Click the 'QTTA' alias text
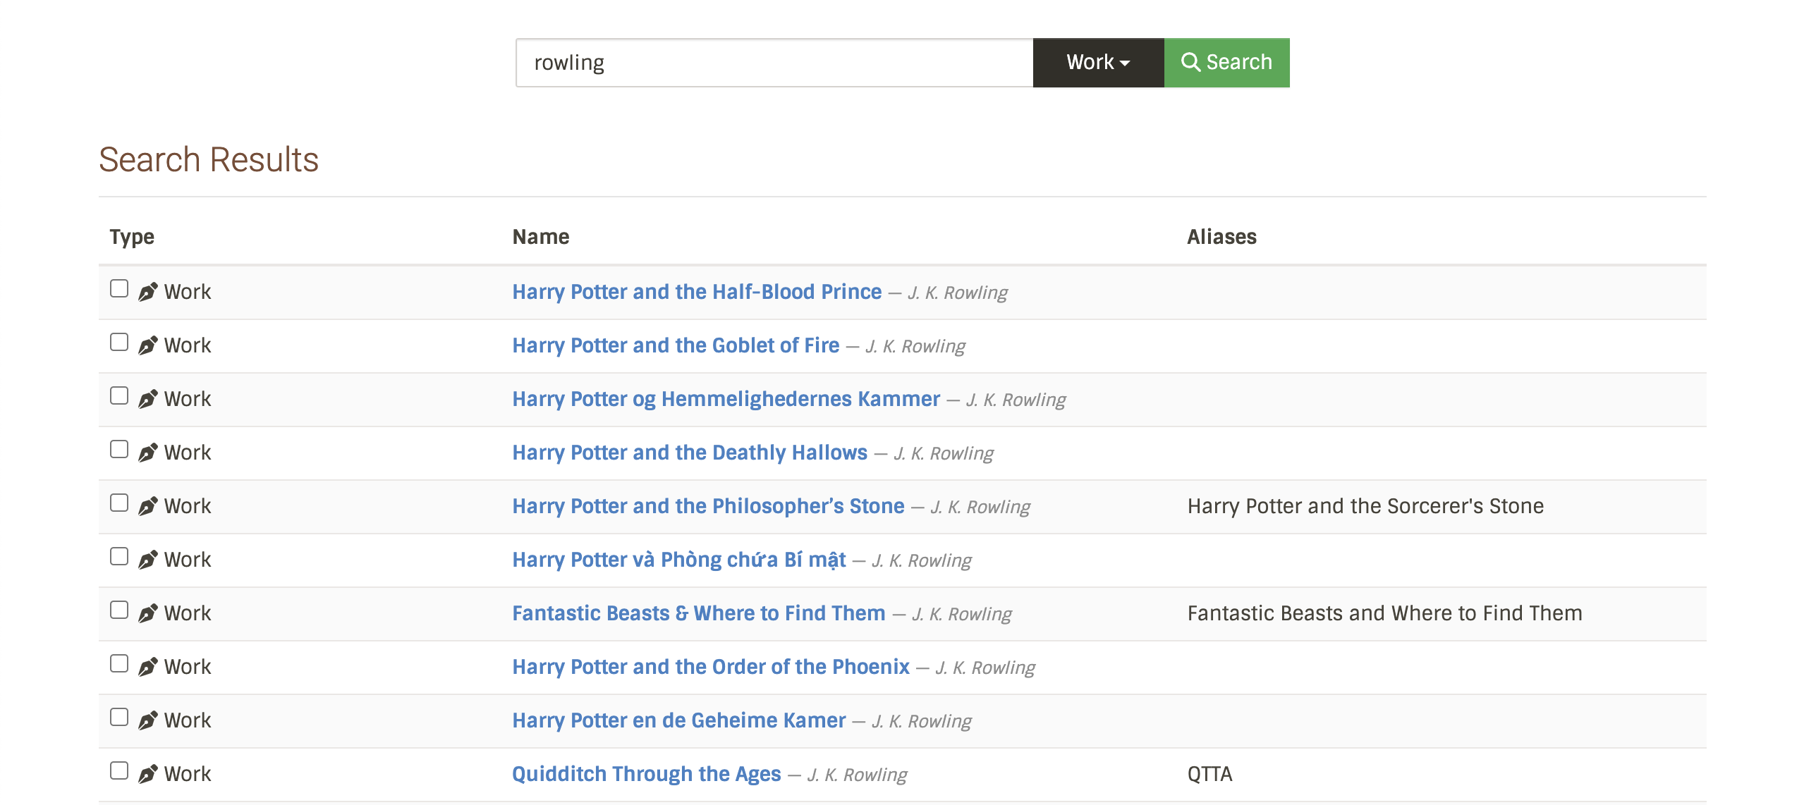 pos(1209,774)
